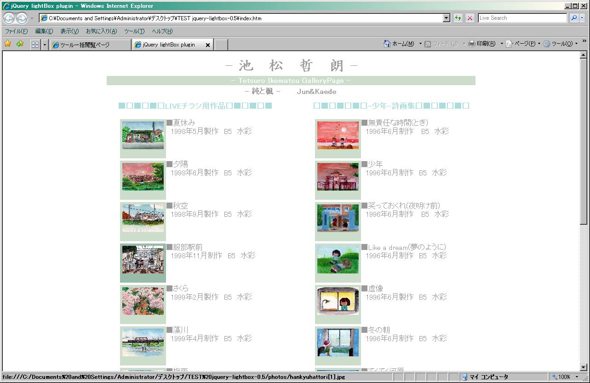Open the ツール(O) gear command menu
Image resolution: width=590 pixels, height=383 pixels.
tap(561, 44)
